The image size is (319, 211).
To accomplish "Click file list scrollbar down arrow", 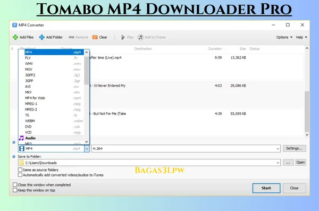I will point(307,134).
